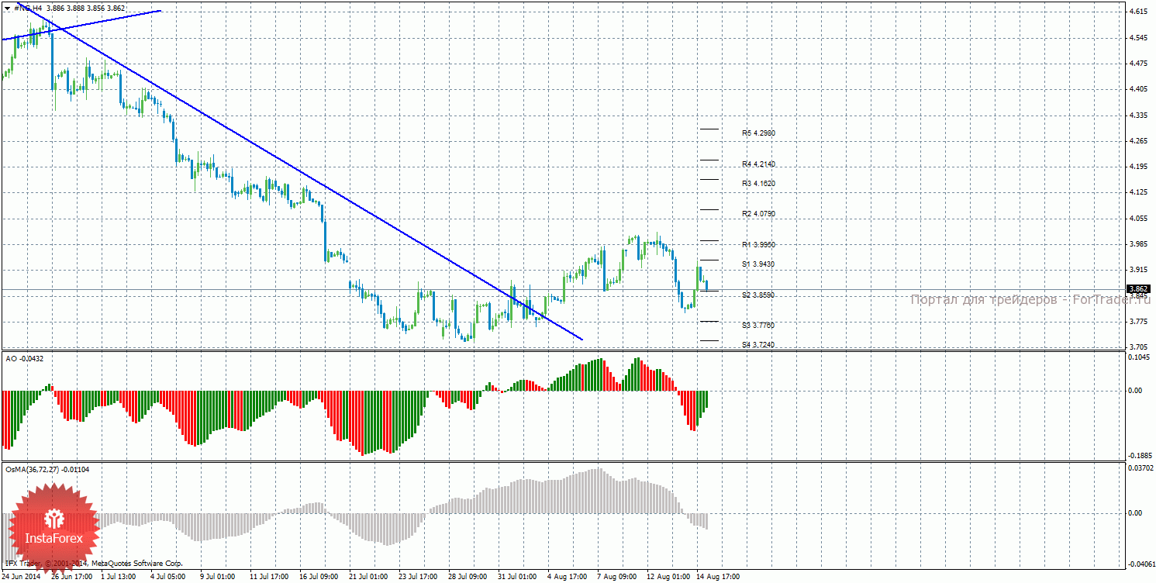Image resolution: width=1156 pixels, height=583 pixels.
Task: Select the short ascending blue trendline at top
Action: click(81, 25)
